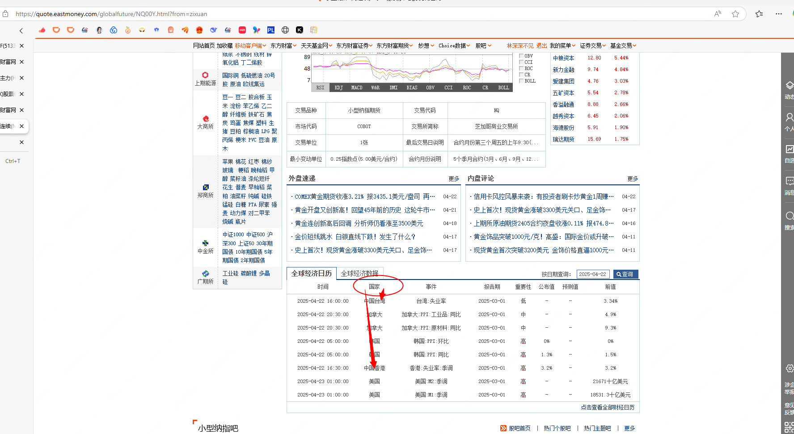Click the browser address bar URL

click(111, 14)
